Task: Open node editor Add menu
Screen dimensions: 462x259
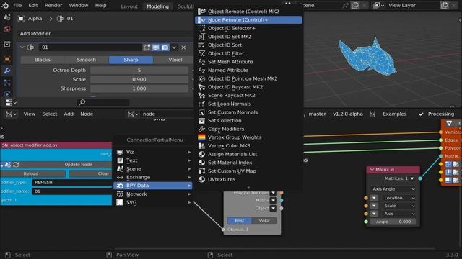Action: click(x=69, y=114)
